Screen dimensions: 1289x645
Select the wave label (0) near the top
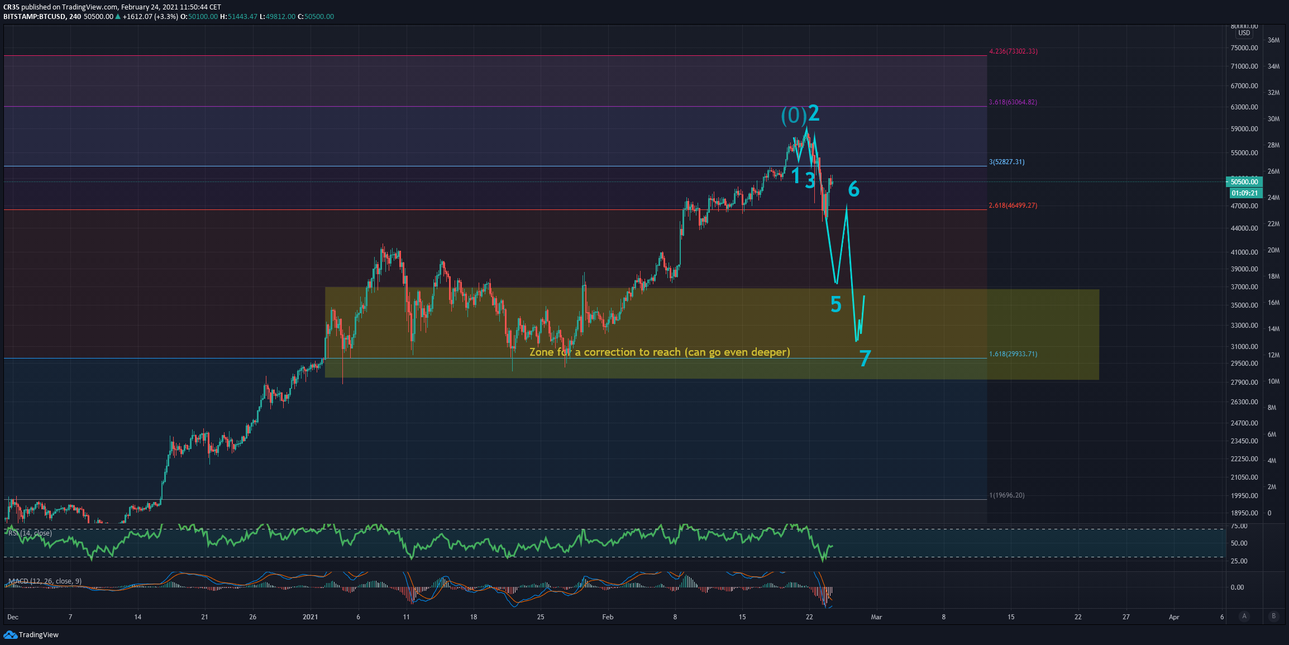coord(794,115)
